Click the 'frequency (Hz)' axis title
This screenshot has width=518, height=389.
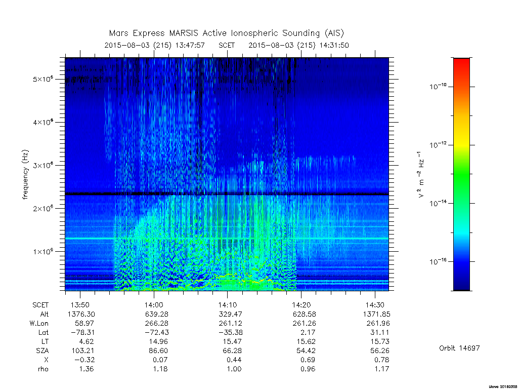click(25, 174)
